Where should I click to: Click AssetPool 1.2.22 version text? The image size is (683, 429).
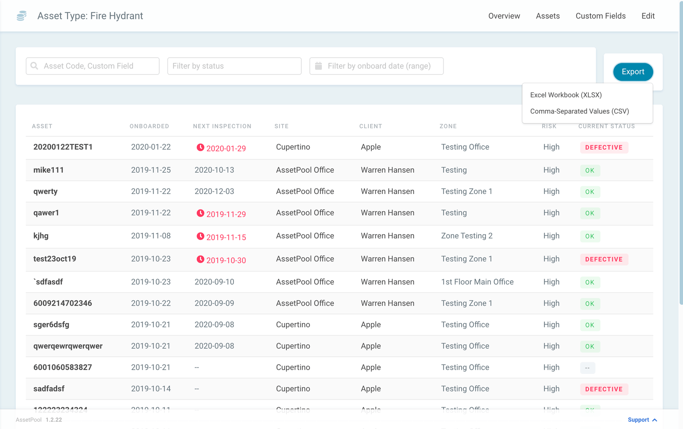tap(39, 420)
